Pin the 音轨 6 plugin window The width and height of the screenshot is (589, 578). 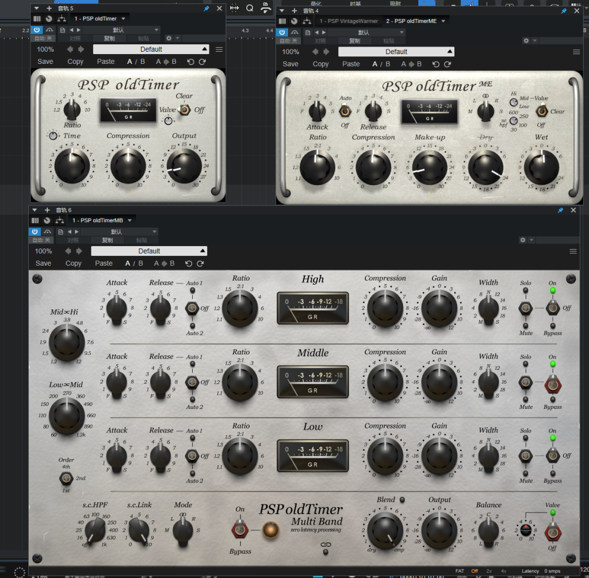pyautogui.click(x=560, y=210)
